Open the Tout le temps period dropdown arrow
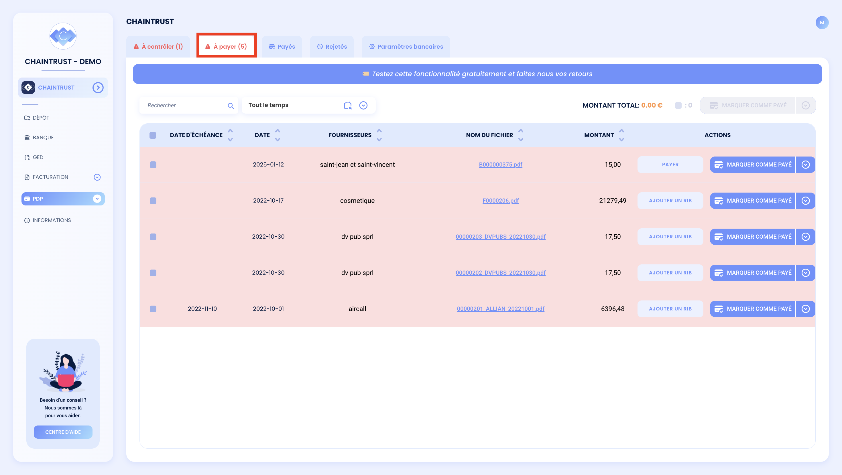Viewport: 842px width, 475px height. [x=363, y=105]
